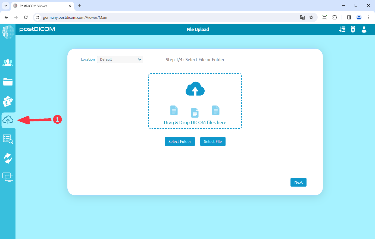Open the recycle bin in header
The height and width of the screenshot is (239, 375).
(353, 29)
